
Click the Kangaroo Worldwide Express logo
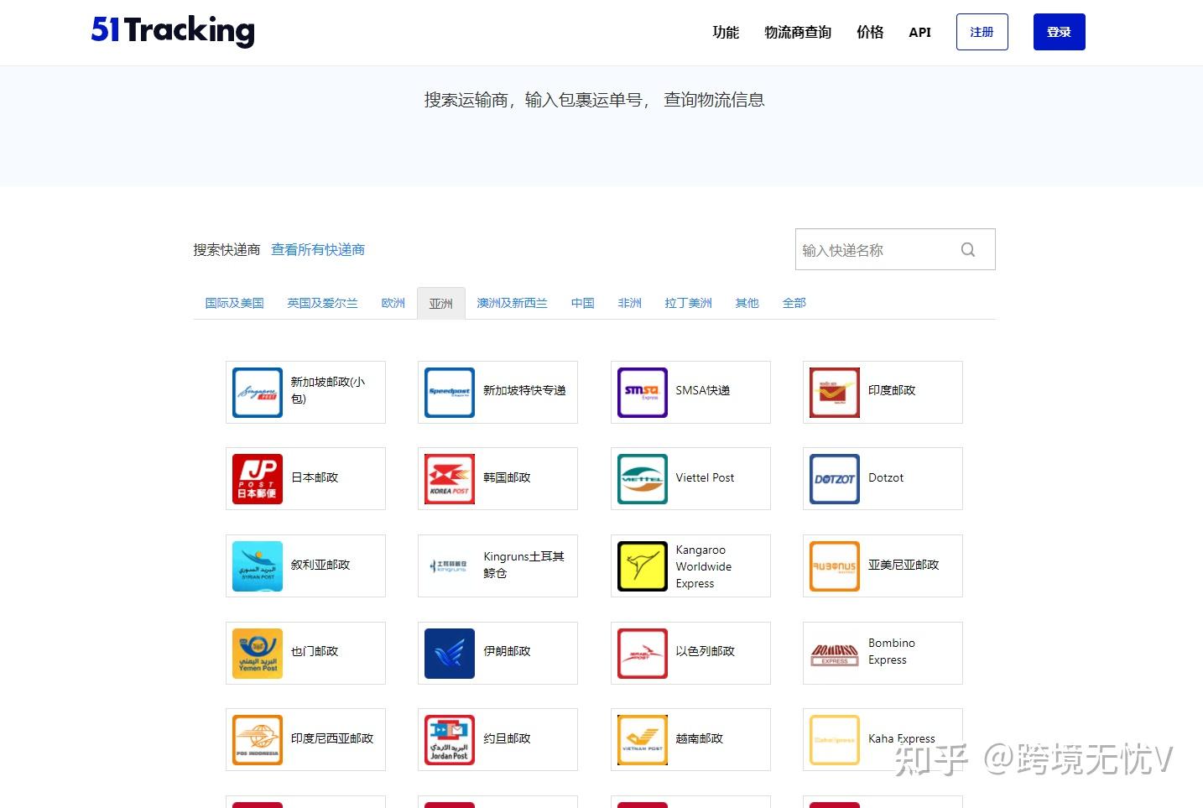coord(643,566)
